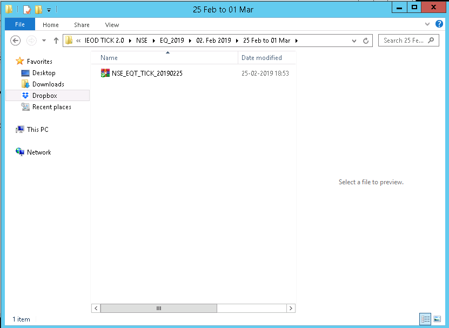Screen dimensions: 449x328
Task: Switch to the View ribbon tab
Action: [112, 25]
